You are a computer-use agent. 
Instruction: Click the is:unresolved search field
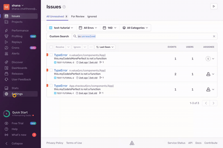(139, 36)
